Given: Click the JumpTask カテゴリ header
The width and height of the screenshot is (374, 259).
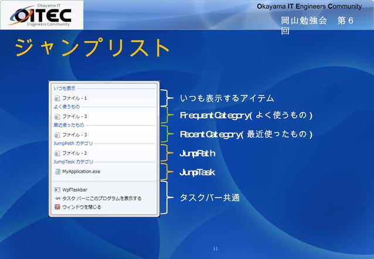Looking at the screenshot, I should (73, 162).
